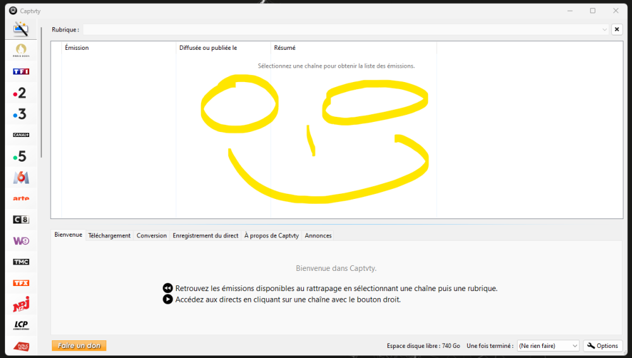Expand the Une fois terminé dropdown
This screenshot has width=632, height=358.
pyautogui.click(x=548, y=346)
